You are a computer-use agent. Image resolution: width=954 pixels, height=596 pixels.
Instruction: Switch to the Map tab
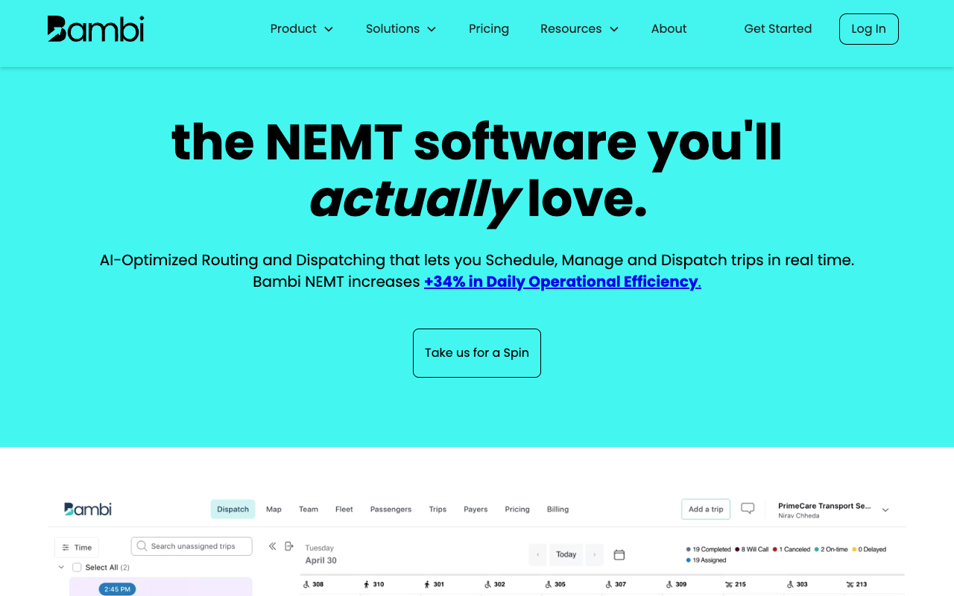click(274, 510)
